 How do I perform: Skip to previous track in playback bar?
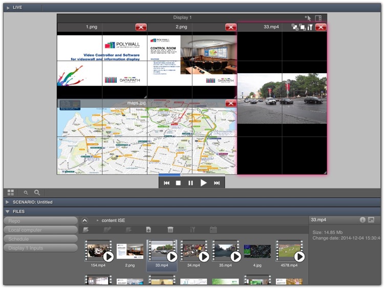pos(166,183)
